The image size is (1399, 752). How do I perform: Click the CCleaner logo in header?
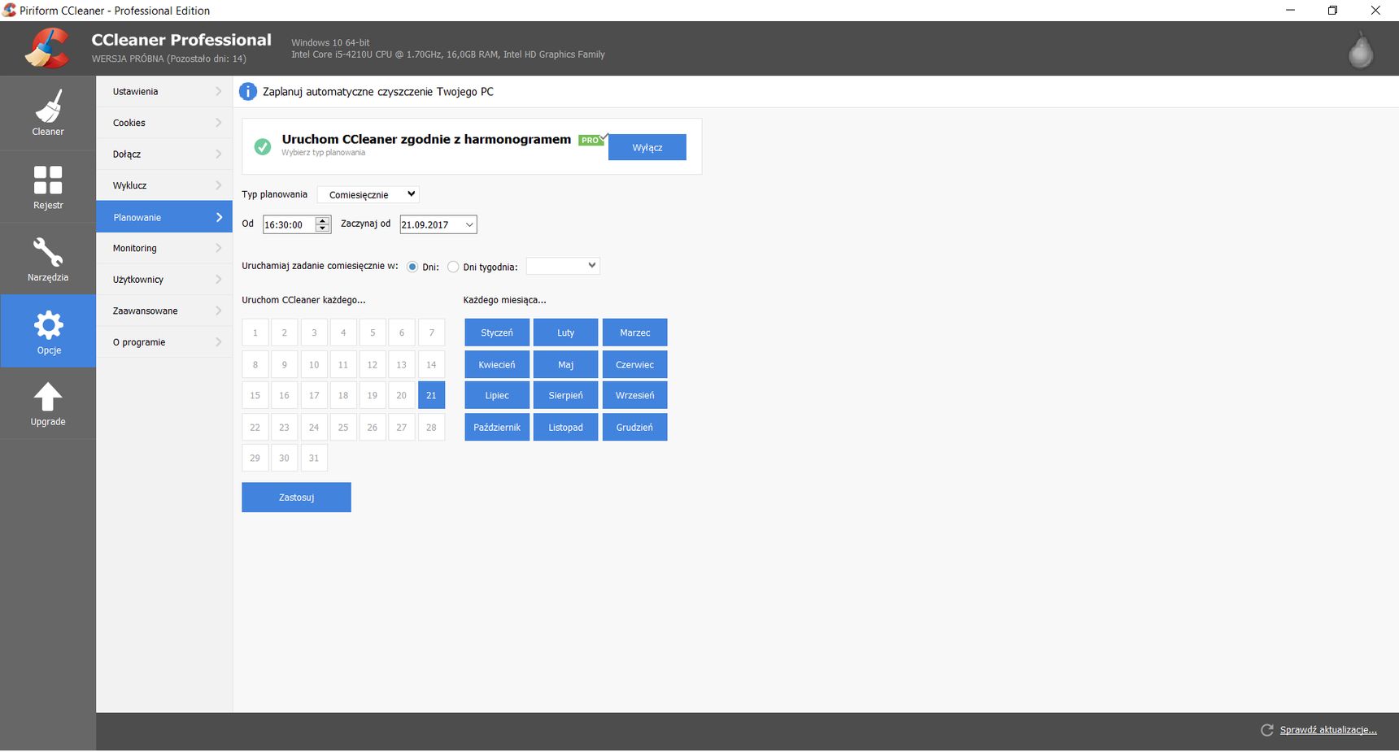(46, 48)
